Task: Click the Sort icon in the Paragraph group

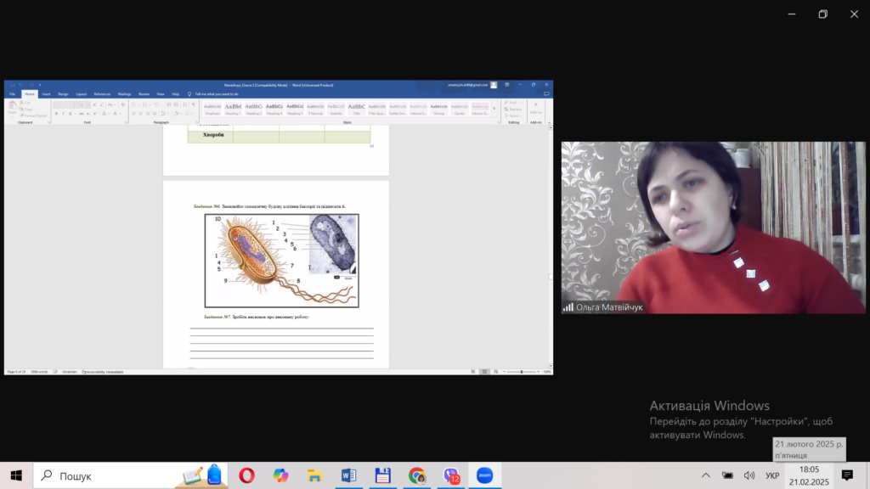Action: click(184, 104)
